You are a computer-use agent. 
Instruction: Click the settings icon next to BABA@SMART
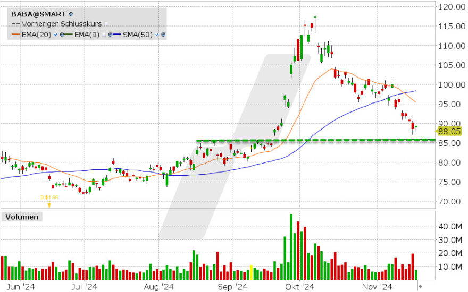(x=72, y=14)
